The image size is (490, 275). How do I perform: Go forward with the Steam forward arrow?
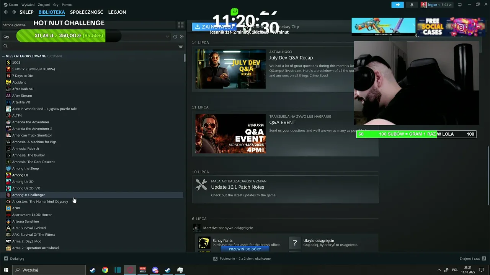pyautogui.click(x=14, y=12)
